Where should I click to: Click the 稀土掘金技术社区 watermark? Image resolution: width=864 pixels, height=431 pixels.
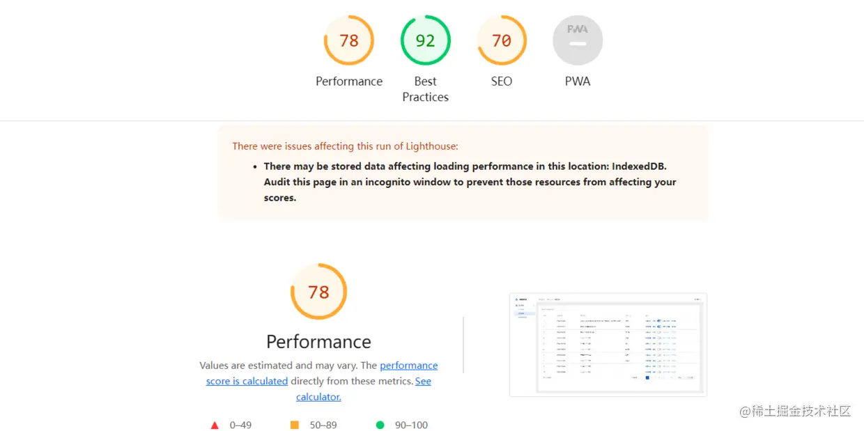click(x=794, y=412)
